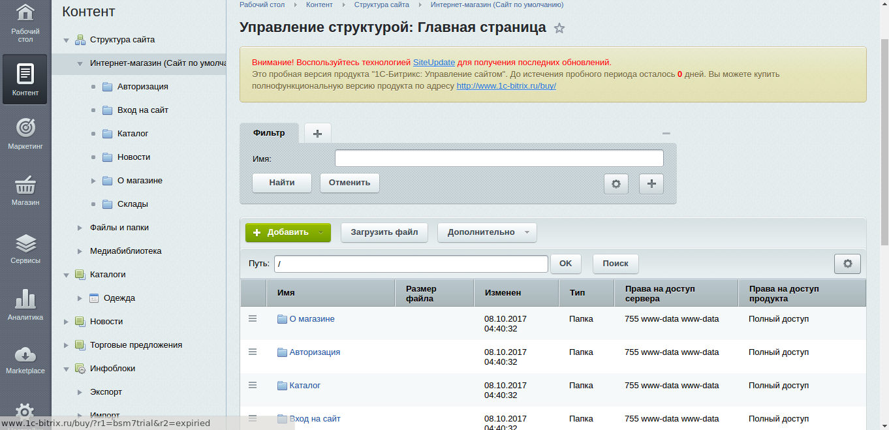Viewport: 889px width, 430px height.
Task: Open the Аналитика chart icon
Action: 25,304
